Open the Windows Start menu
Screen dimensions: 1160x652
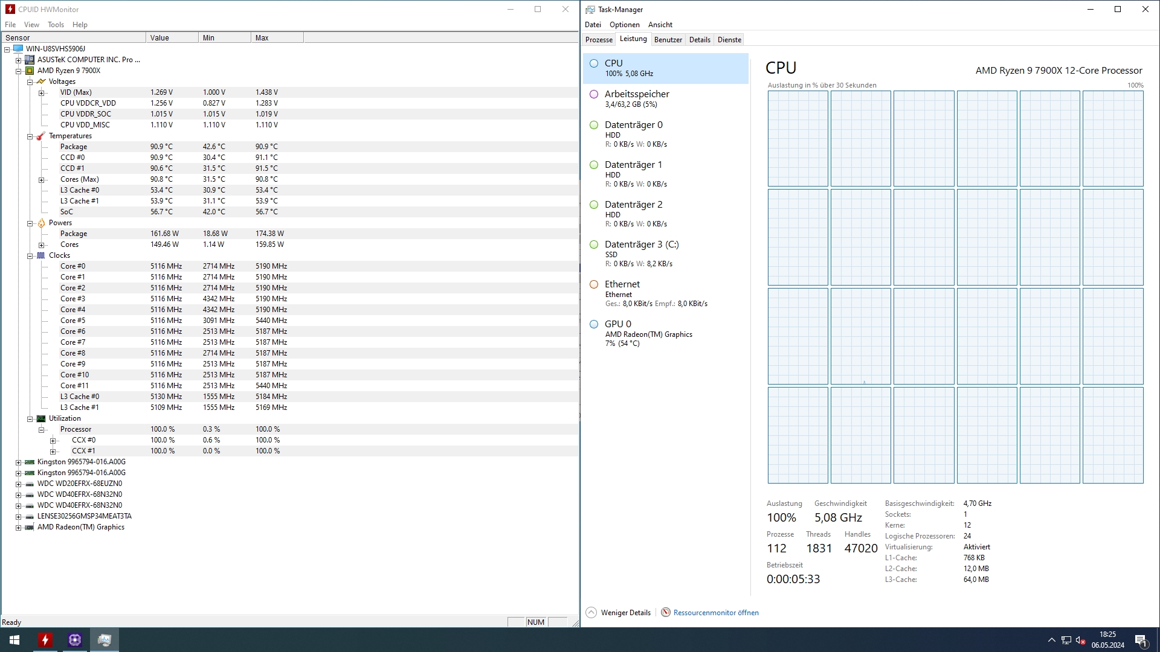[14, 640]
